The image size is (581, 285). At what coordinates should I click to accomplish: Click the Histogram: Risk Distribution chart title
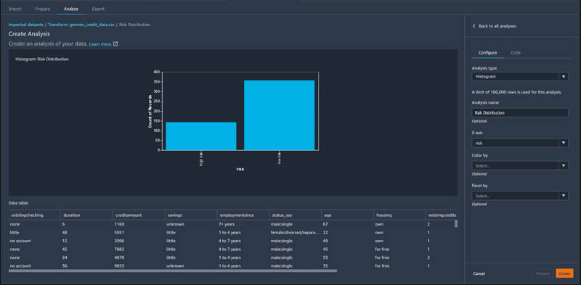click(x=42, y=59)
